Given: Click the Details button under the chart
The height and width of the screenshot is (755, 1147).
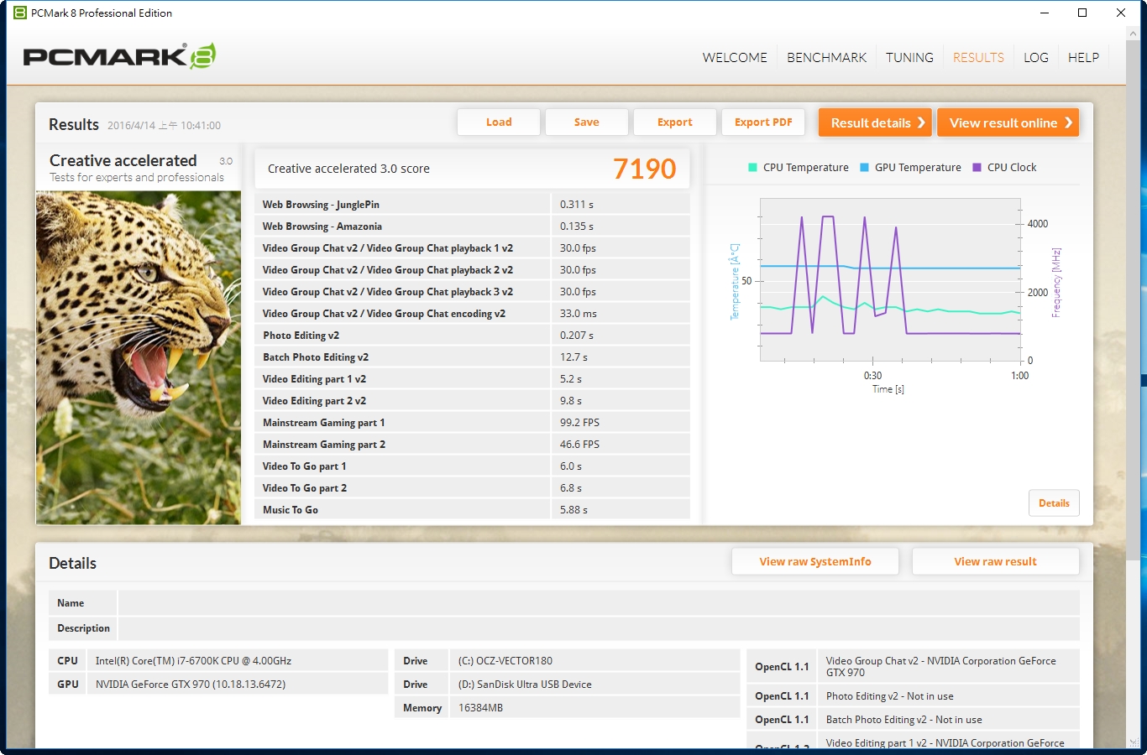Looking at the screenshot, I should tap(1054, 503).
